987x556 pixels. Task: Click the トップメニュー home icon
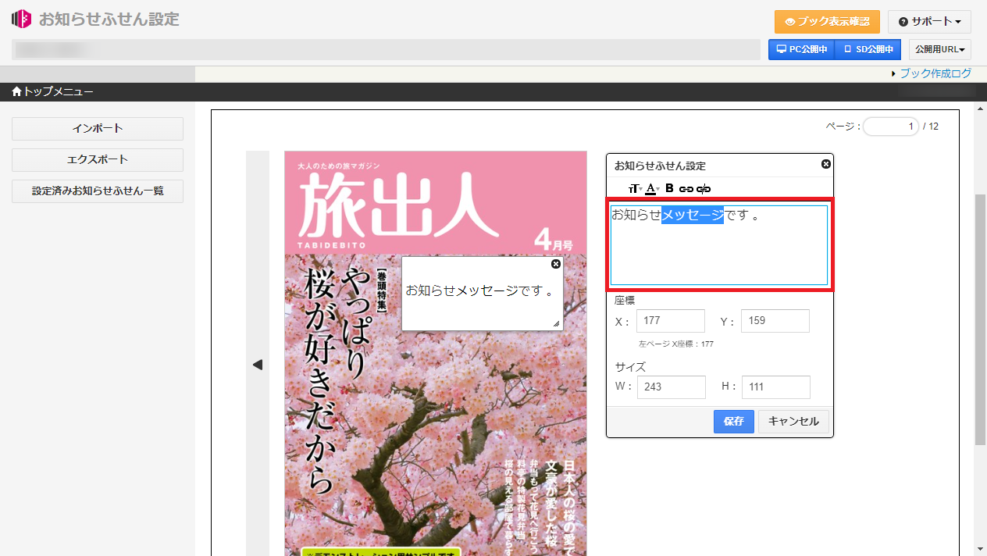pos(16,92)
